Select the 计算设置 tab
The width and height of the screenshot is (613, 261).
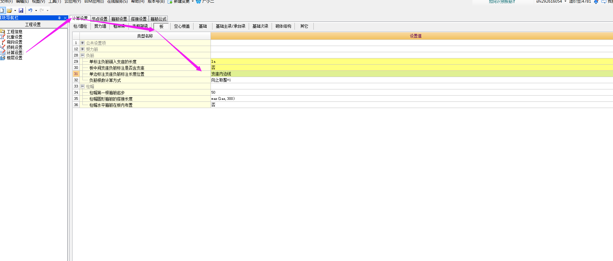coord(80,18)
